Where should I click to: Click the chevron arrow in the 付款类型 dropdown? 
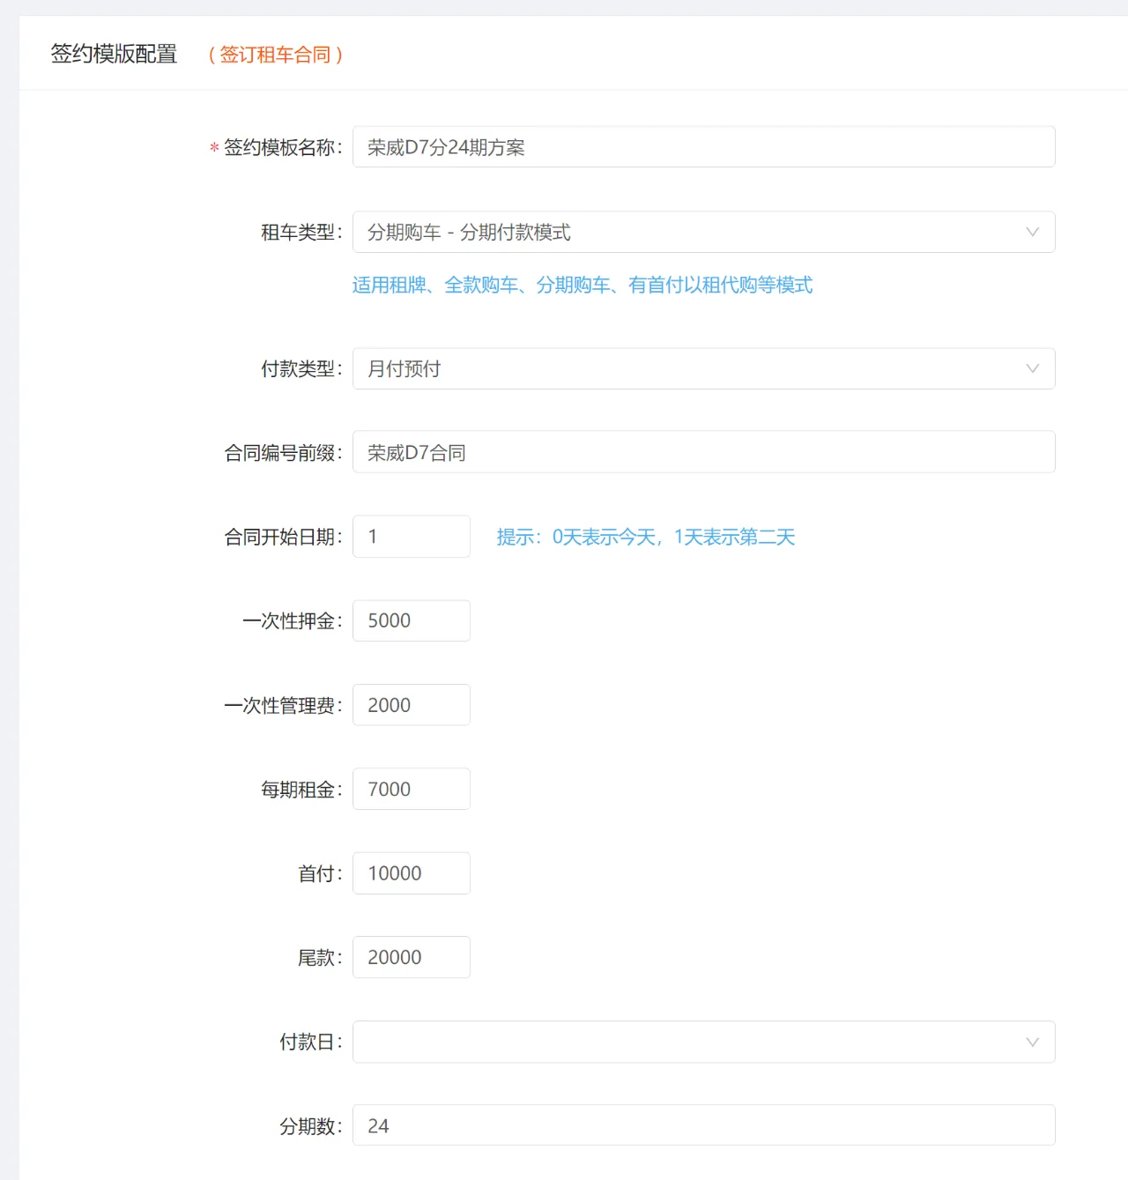click(1032, 368)
